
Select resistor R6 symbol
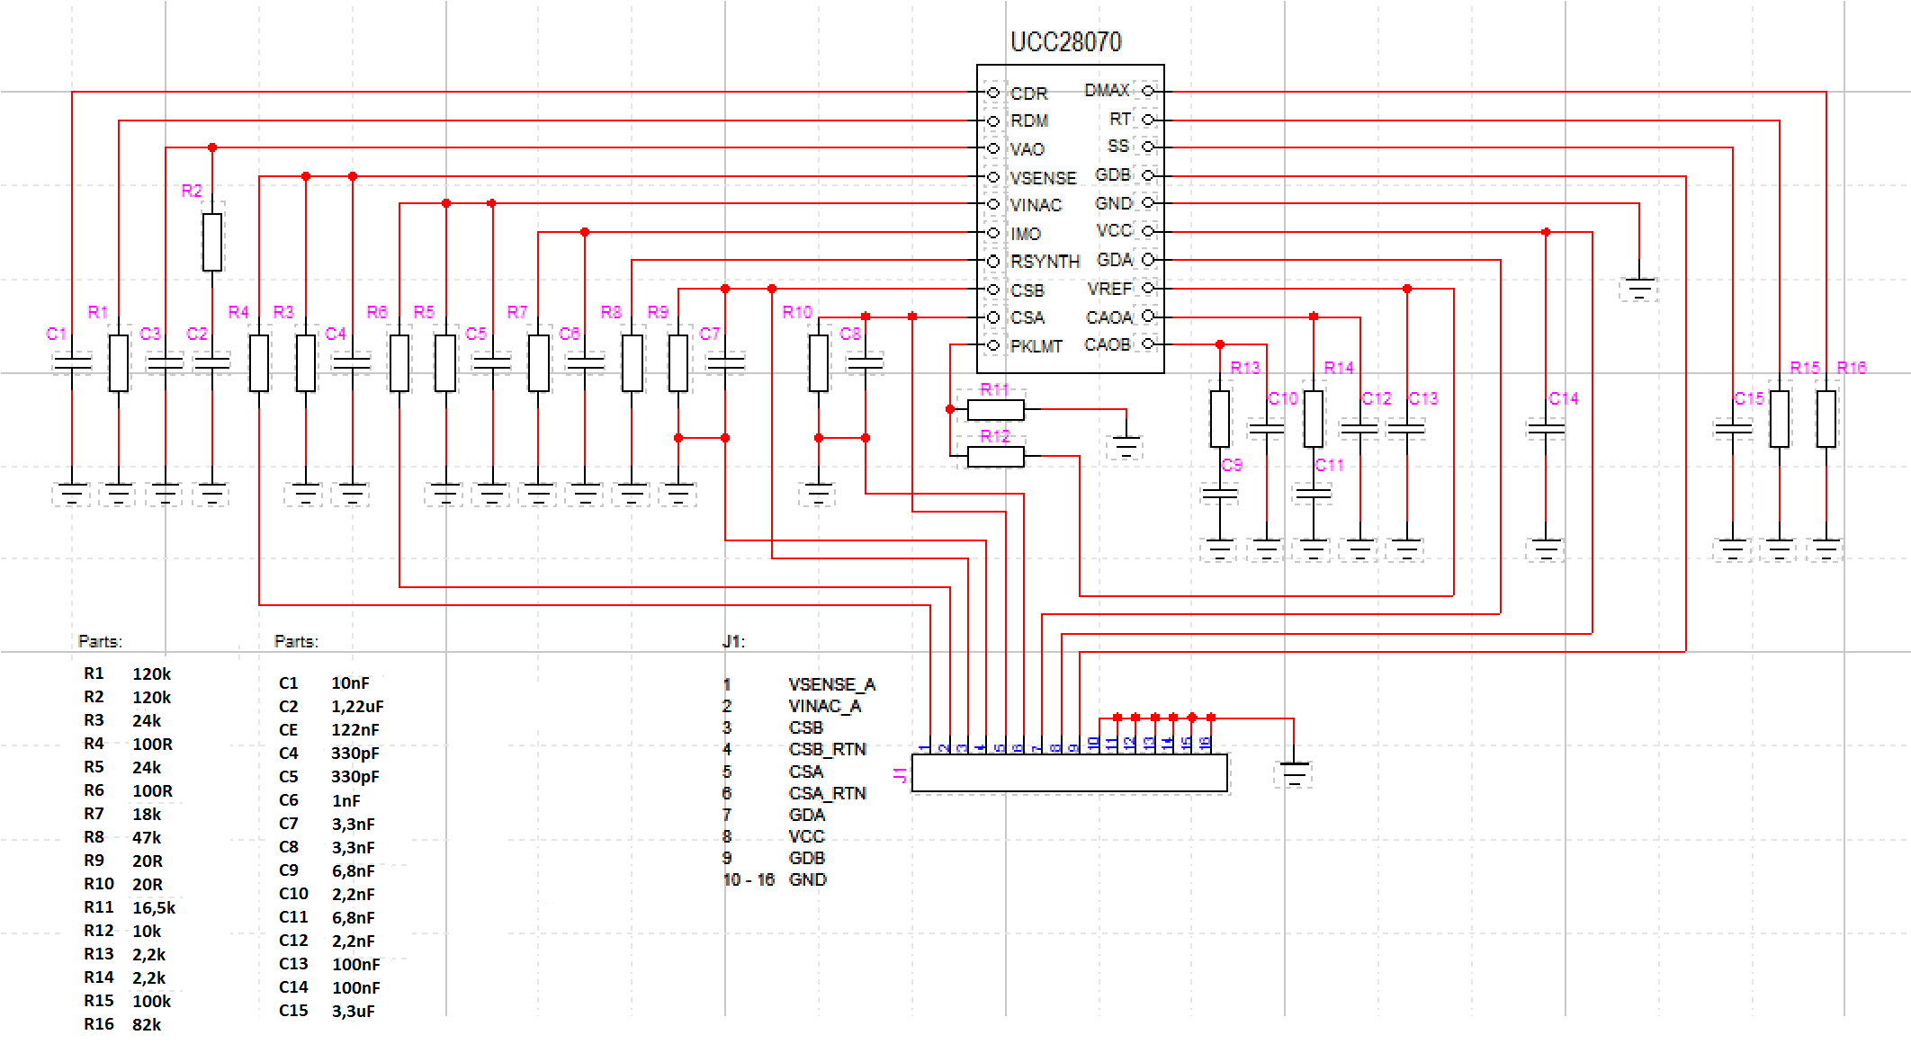[399, 362]
